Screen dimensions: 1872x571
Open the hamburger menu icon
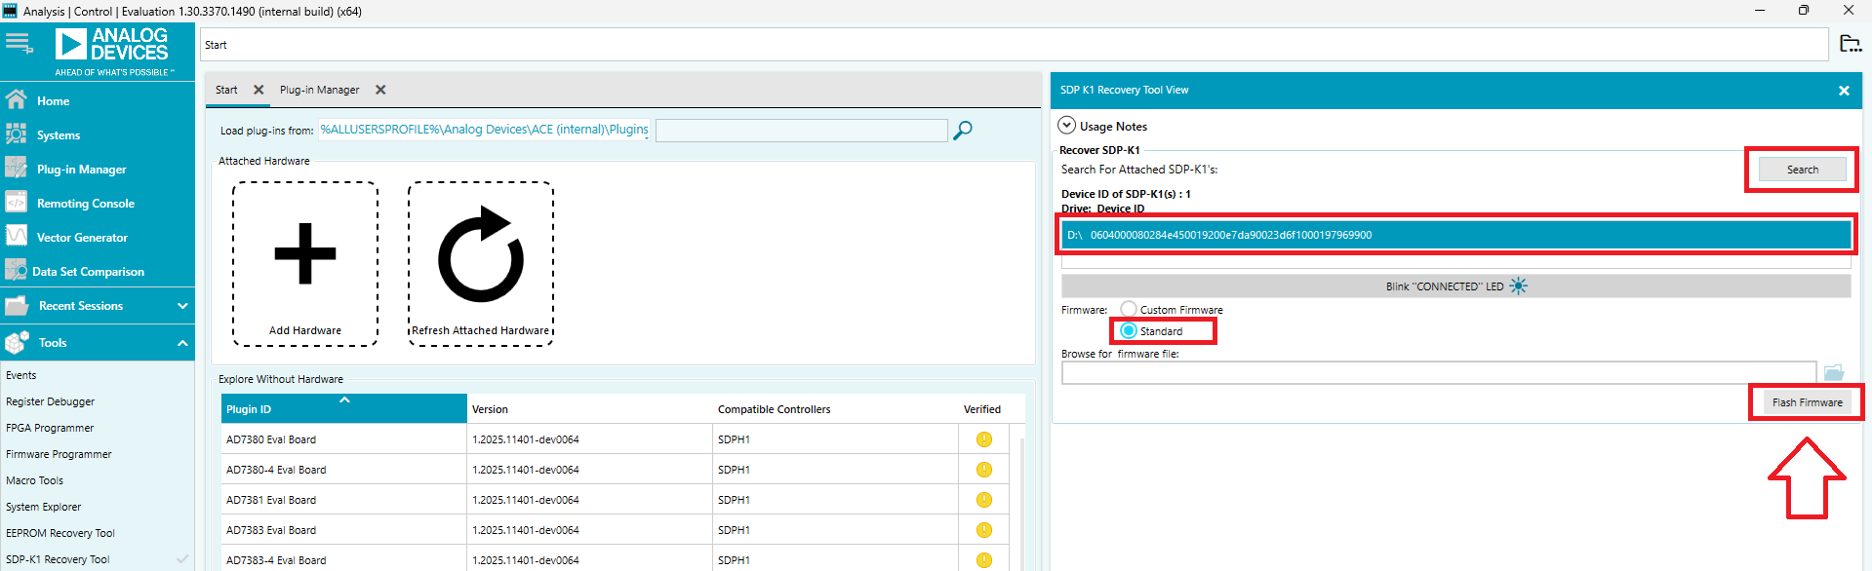click(x=19, y=43)
